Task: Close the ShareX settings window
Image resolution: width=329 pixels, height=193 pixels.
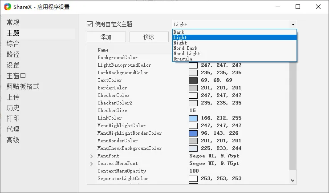Action: click(318, 7)
